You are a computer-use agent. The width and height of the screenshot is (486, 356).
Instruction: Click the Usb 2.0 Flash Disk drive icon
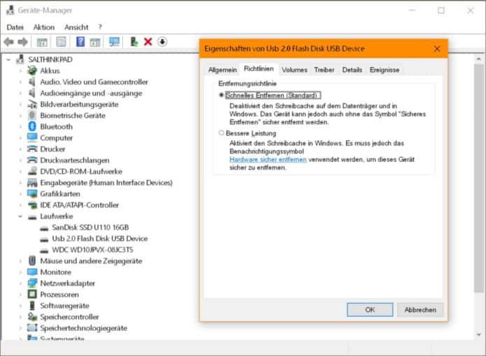tap(45, 239)
